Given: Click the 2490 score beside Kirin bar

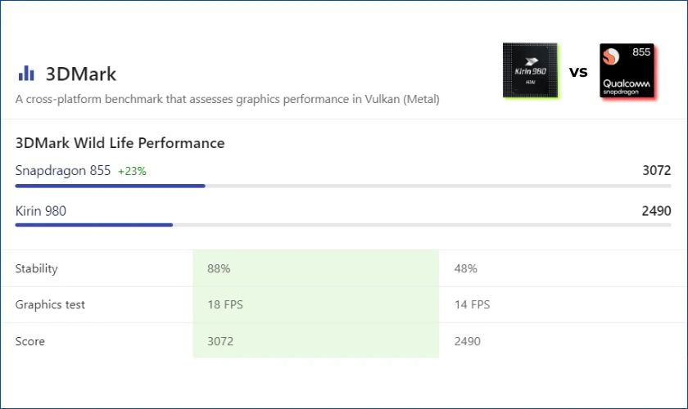Looking at the screenshot, I should 656,211.
